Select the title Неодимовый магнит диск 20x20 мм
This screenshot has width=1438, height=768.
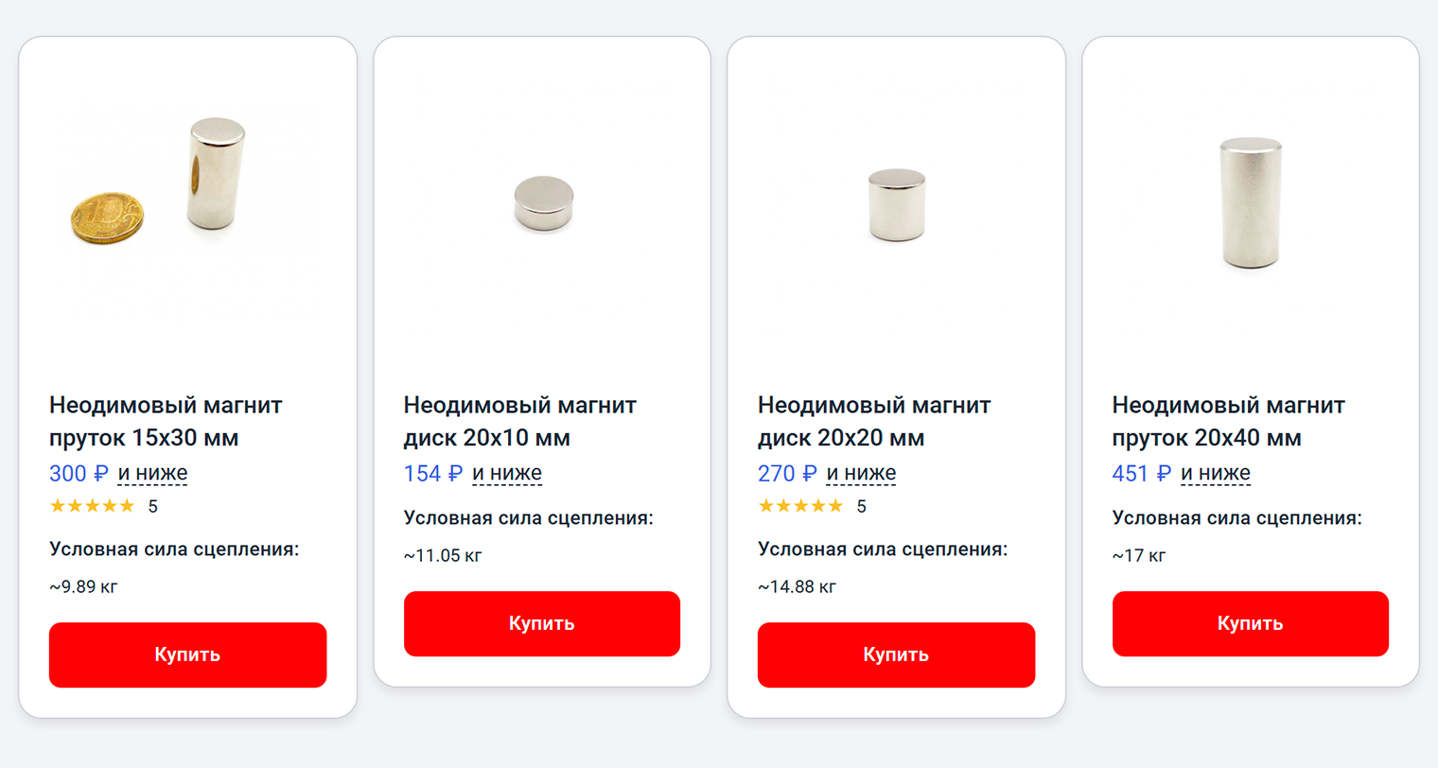point(873,421)
